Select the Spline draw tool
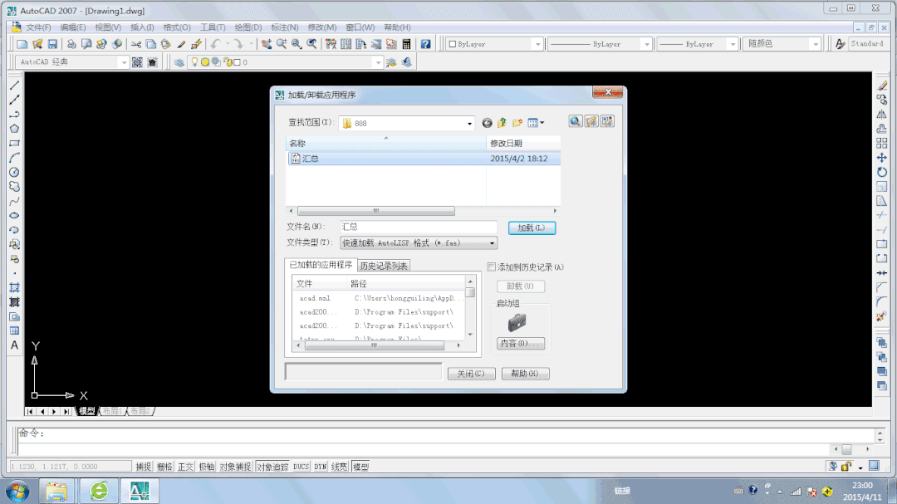Screen dimensions: 897x504 14,202
